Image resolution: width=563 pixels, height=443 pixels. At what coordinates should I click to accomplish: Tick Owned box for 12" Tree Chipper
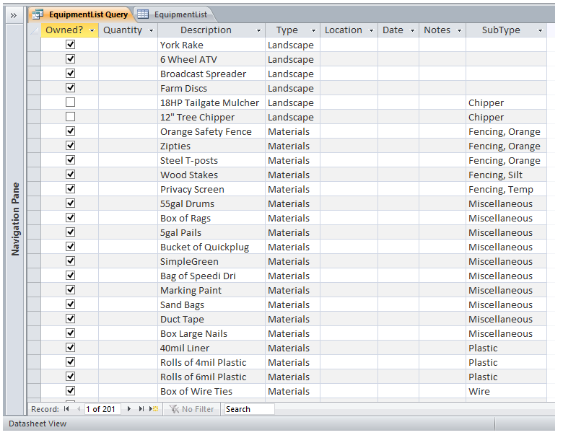70,117
